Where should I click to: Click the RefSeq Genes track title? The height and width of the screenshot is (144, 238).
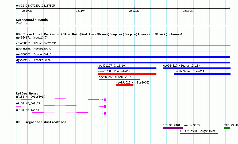click(27, 93)
